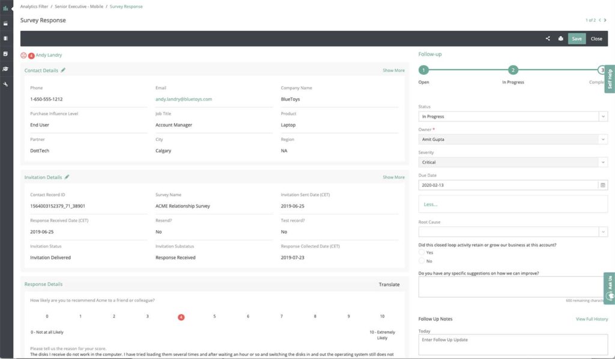The width and height of the screenshot is (615, 359).
Task: Open the Status dropdown showing In Progress
Action: click(512, 116)
